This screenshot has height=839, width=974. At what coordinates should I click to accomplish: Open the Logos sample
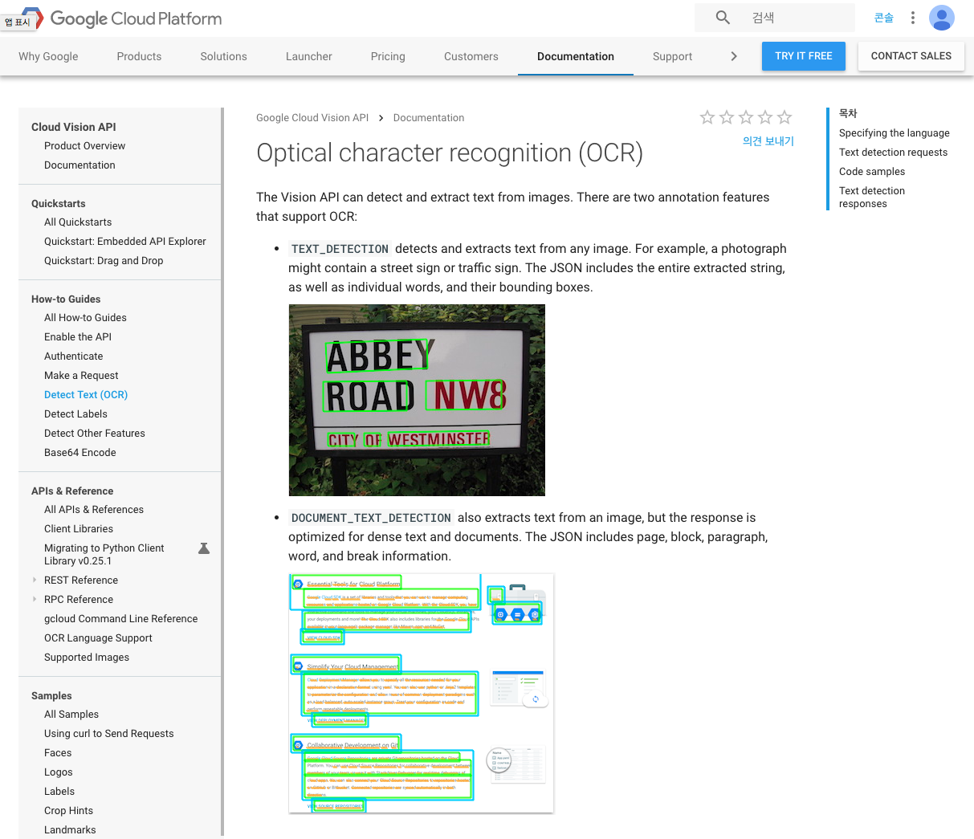[59, 772]
